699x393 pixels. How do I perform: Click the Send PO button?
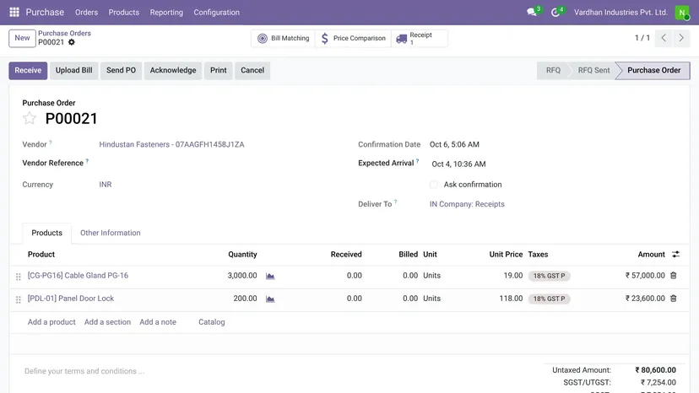click(122, 70)
